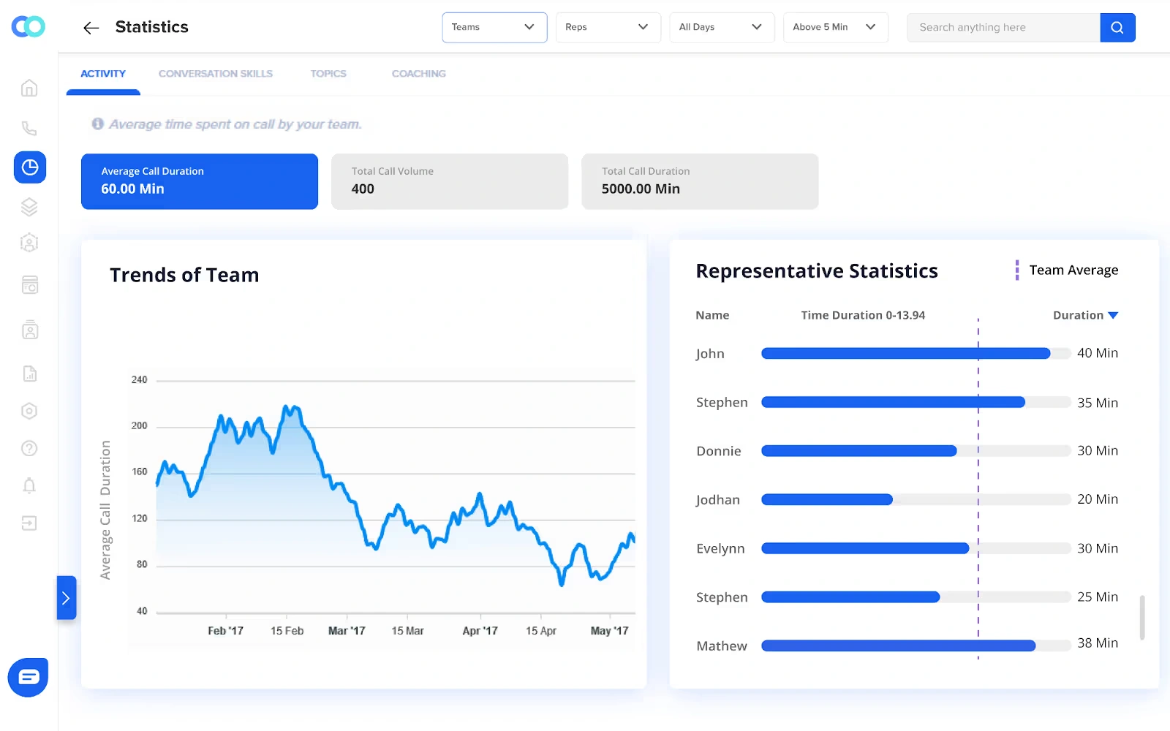This screenshot has width=1170, height=731.
Task: Click the representative list scrollbar
Action: click(x=1141, y=618)
